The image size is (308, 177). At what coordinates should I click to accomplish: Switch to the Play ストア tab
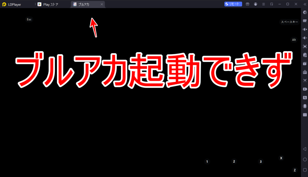point(48,4)
